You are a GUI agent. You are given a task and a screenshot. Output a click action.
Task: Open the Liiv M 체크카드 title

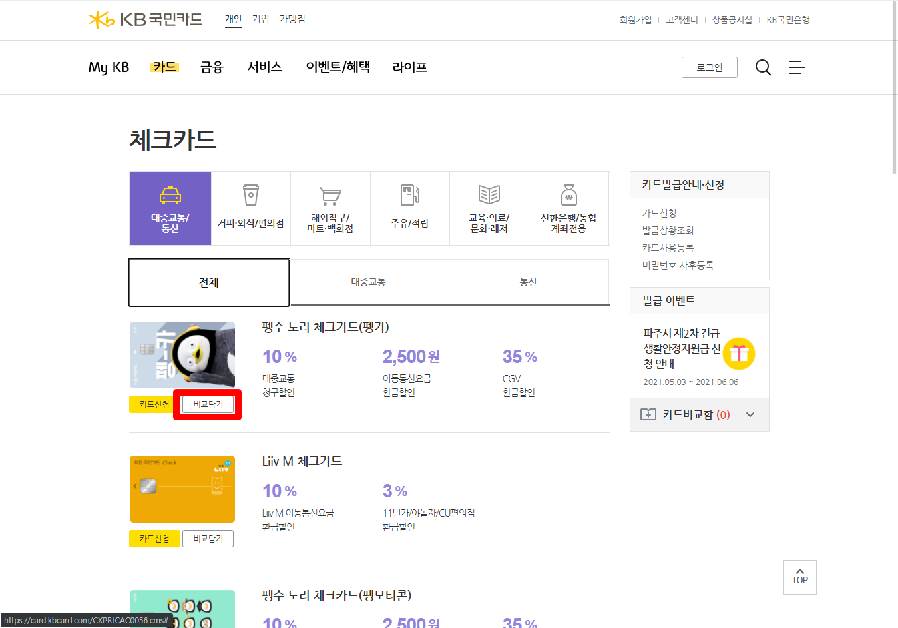[302, 461]
